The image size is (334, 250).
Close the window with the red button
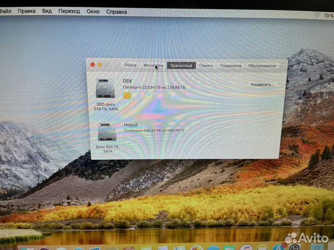pyautogui.click(x=92, y=65)
